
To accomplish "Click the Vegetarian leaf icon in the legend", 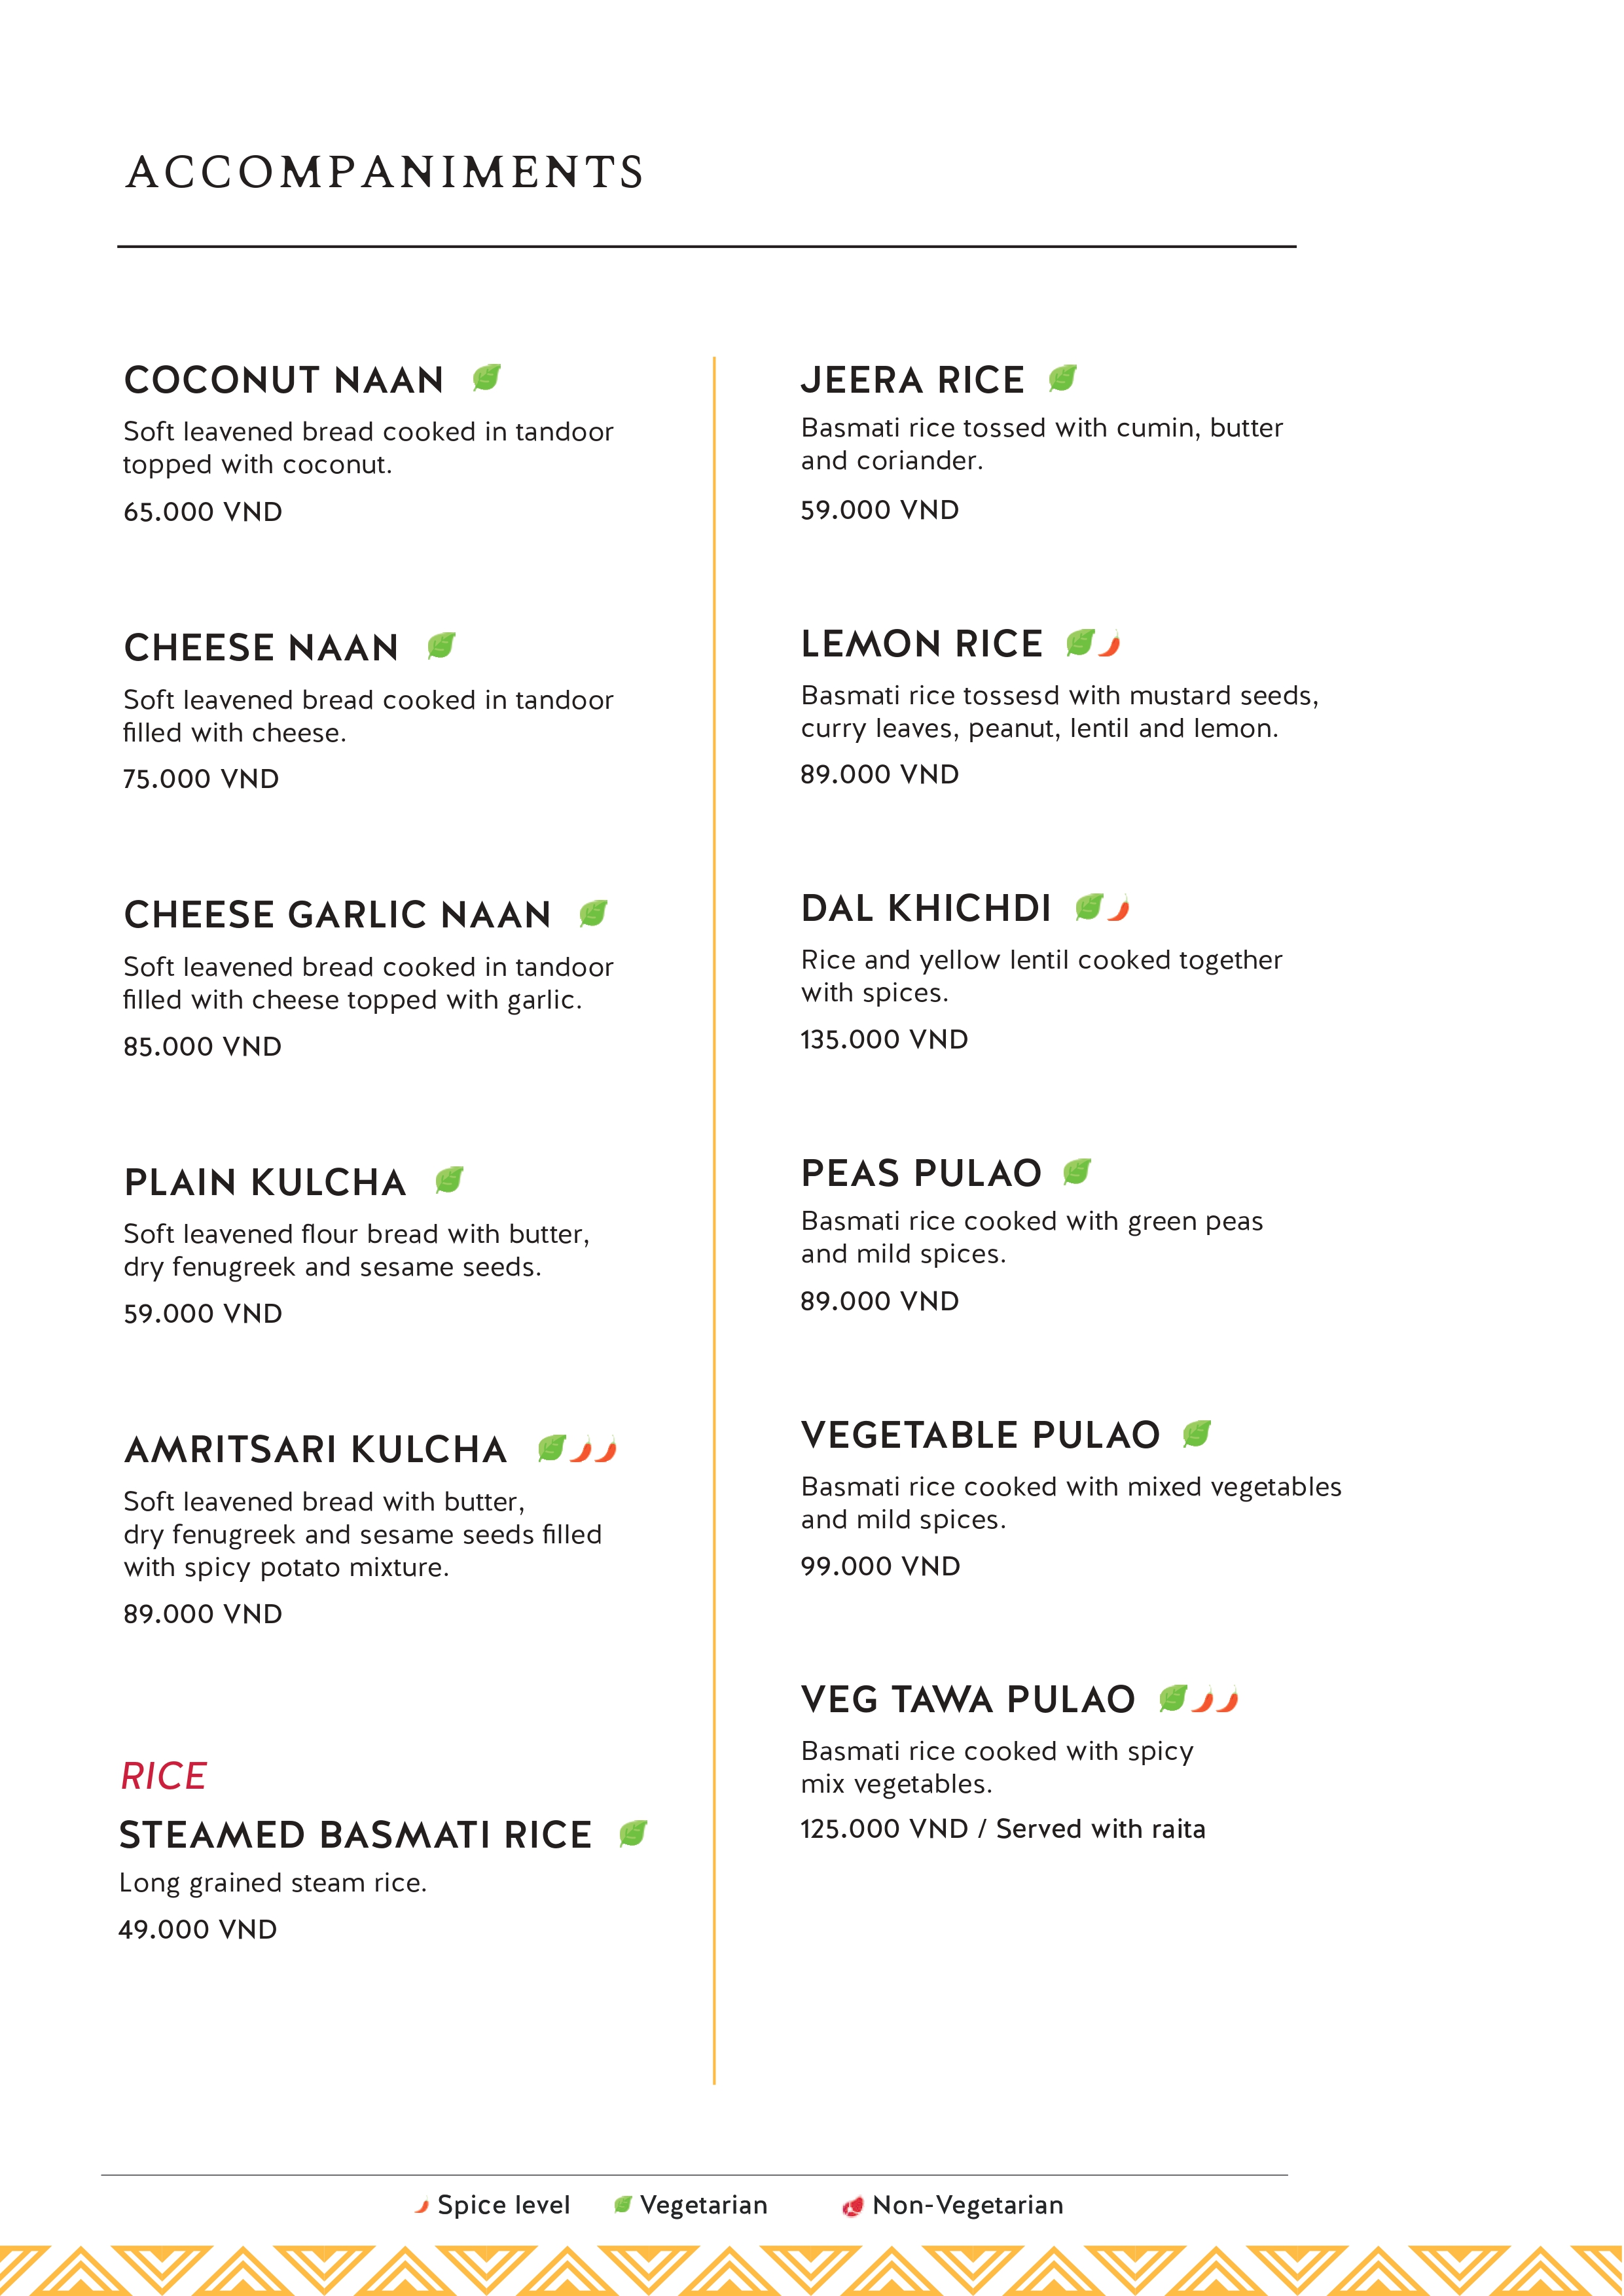I will (622, 2205).
